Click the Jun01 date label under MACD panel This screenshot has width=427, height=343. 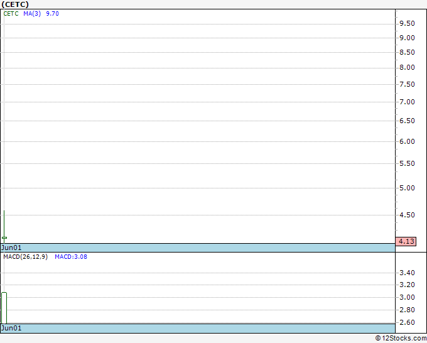[11, 328]
